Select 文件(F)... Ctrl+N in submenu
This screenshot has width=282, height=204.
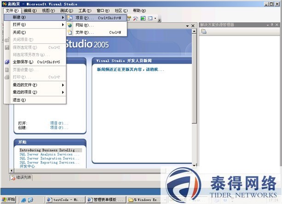[97, 32]
